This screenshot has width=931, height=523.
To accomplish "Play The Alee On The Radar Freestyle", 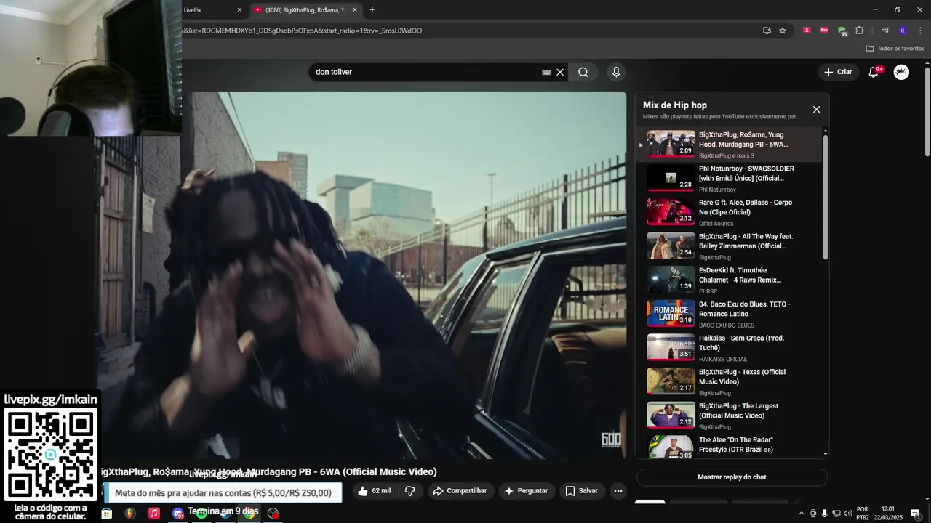I will (x=729, y=446).
